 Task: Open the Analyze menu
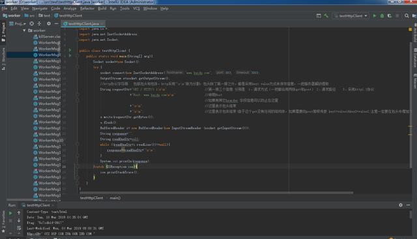(x=70, y=8)
